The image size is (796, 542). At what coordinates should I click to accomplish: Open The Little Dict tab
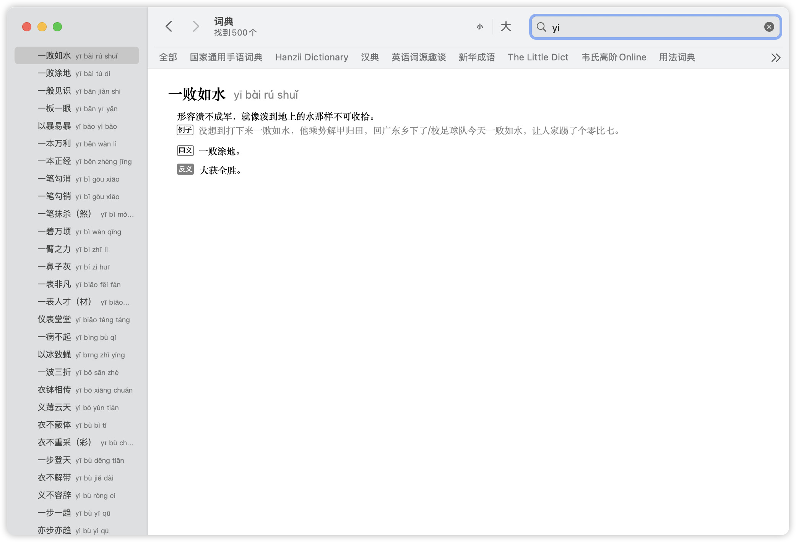538,57
